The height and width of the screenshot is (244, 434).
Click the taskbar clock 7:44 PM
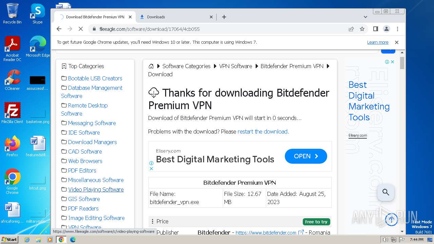point(416,240)
